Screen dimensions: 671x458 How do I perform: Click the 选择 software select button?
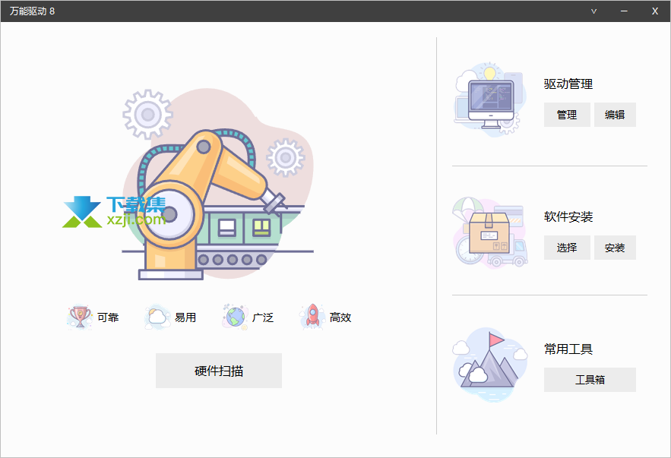click(567, 248)
